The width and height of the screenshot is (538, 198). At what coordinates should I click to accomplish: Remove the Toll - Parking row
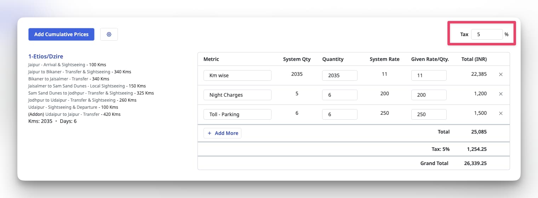click(x=500, y=113)
